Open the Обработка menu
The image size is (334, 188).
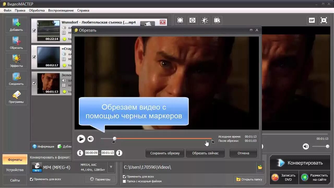click(37, 10)
